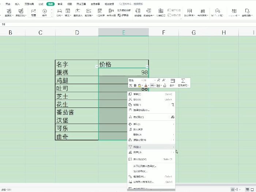Choose Cut in the context menu

[151, 99]
